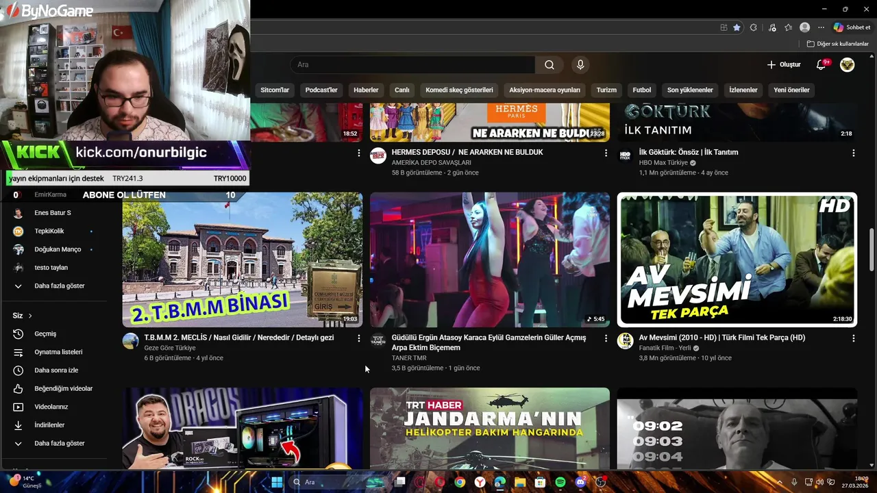The height and width of the screenshot is (493, 877).
Task: Focus the YouTube Ara search field
Action: 412,65
